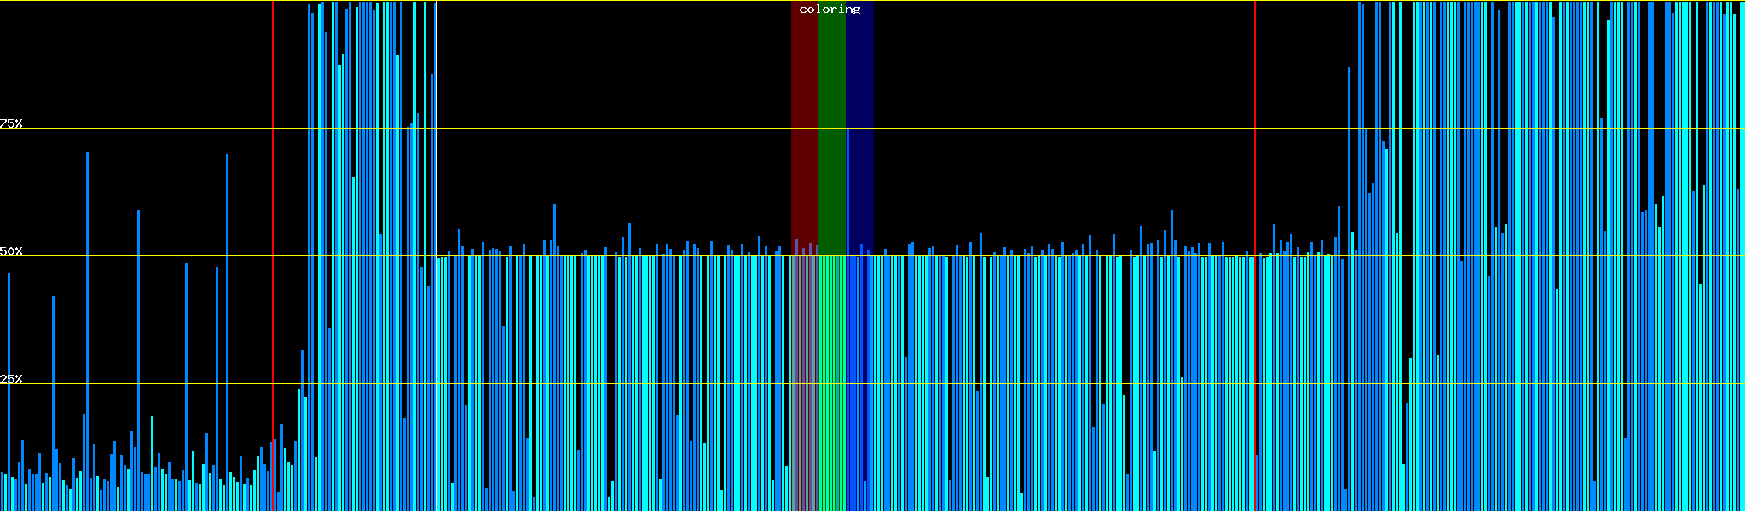Image resolution: width=1746 pixels, height=511 pixels.
Task: Click the yellow 75% horizontal gridline
Action: tap(597, 129)
